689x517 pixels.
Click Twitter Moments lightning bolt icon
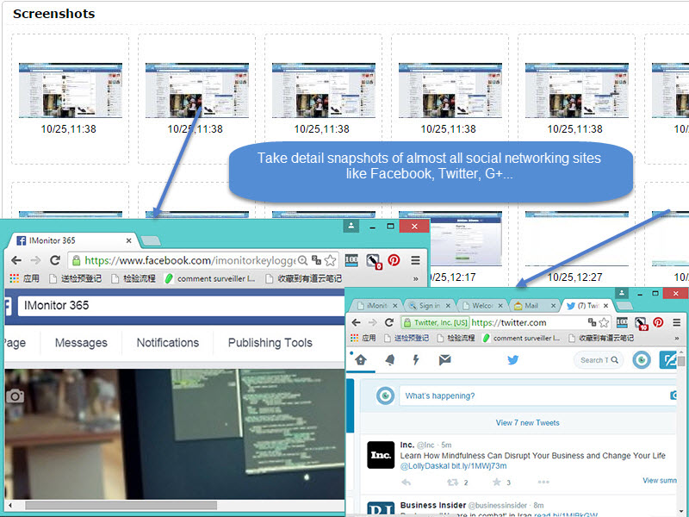pyautogui.click(x=416, y=360)
